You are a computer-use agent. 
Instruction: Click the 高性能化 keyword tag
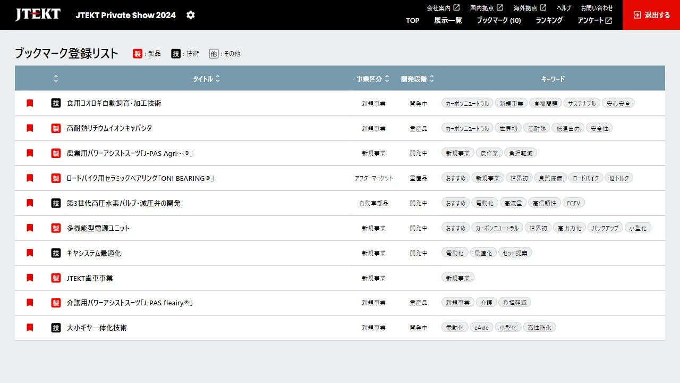click(x=539, y=328)
